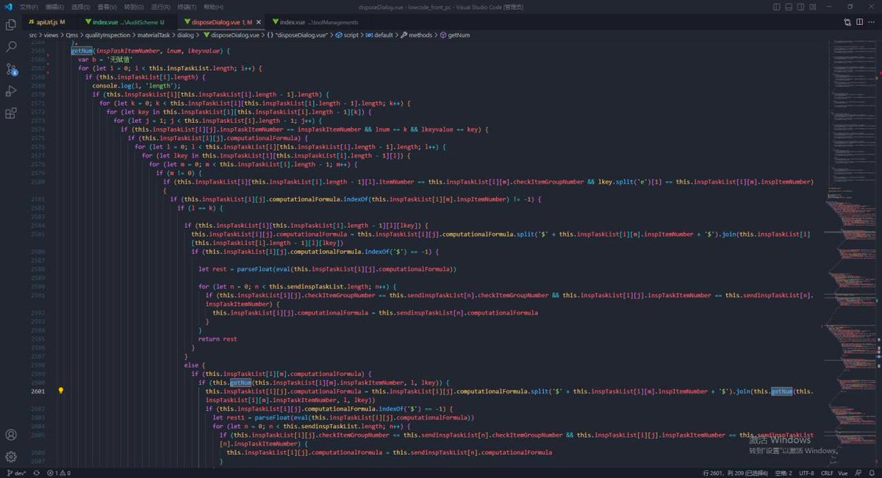This screenshot has height=478, width=882.
Task: Open the 转到(G) menu
Action: (134, 7)
